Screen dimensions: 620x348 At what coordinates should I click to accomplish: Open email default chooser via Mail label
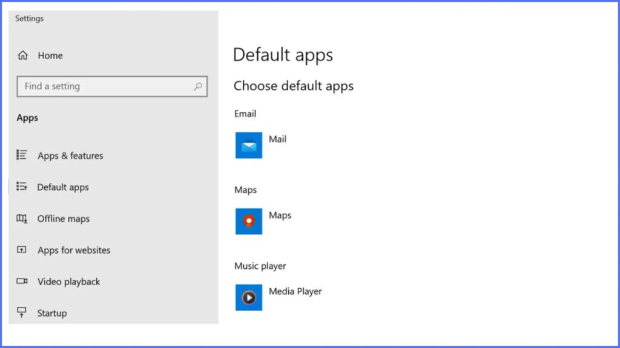point(277,139)
